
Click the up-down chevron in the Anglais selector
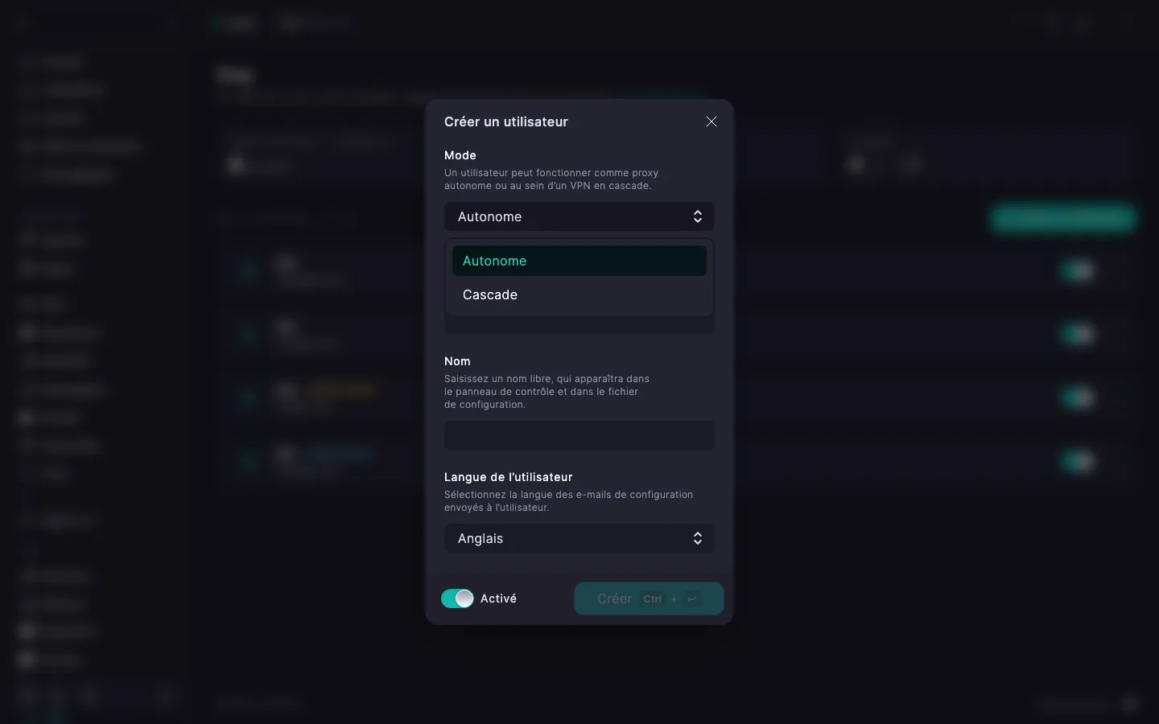pyautogui.click(x=698, y=538)
